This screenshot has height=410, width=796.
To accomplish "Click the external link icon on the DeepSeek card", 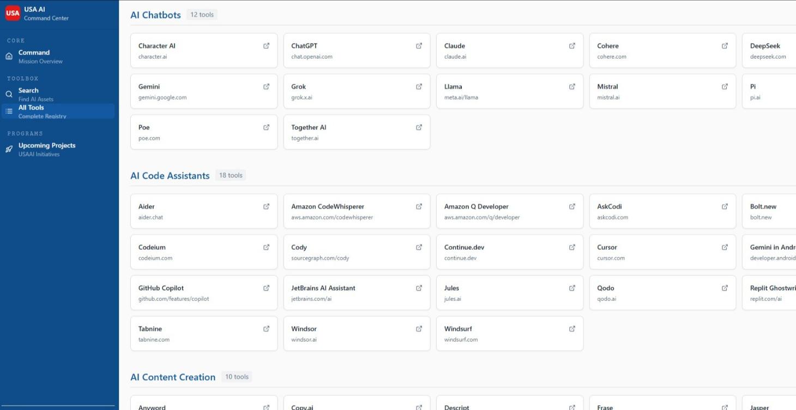I will (791, 46).
